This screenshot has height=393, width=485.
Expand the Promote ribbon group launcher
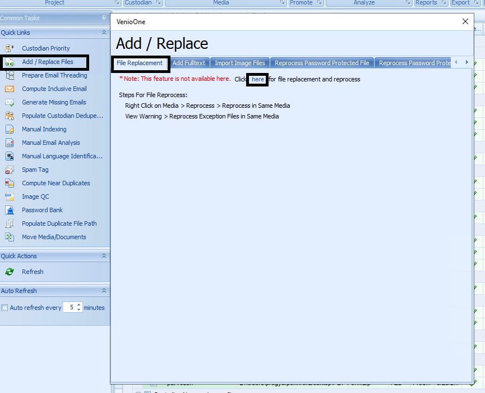click(x=320, y=2)
